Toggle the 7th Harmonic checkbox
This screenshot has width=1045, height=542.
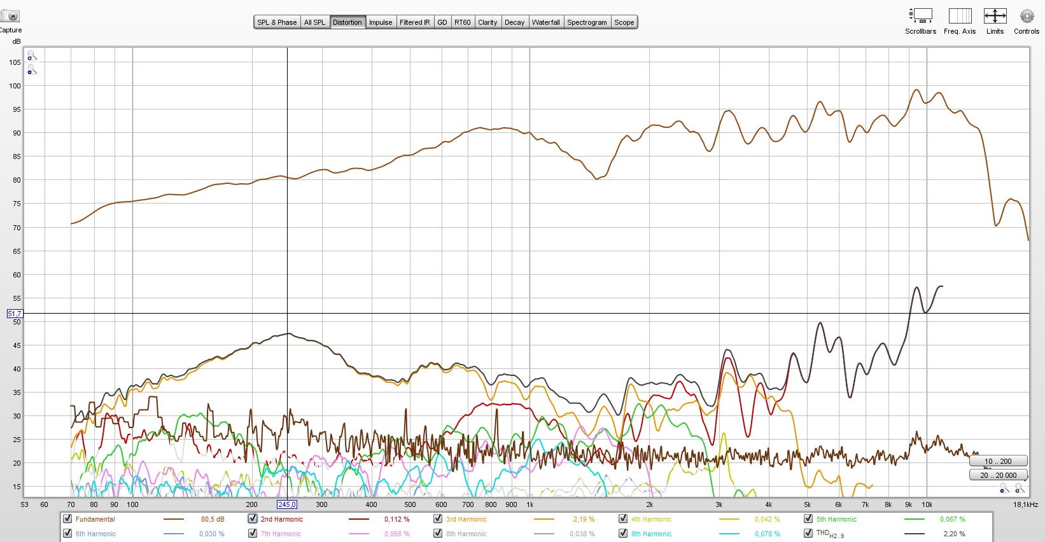coord(253,533)
